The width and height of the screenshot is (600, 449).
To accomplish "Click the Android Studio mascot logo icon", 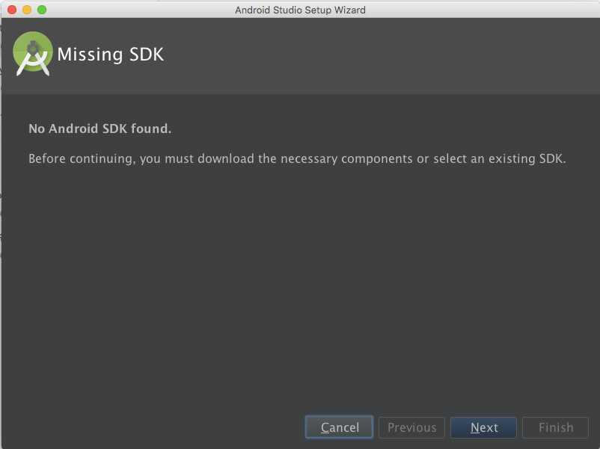I will (x=32, y=53).
